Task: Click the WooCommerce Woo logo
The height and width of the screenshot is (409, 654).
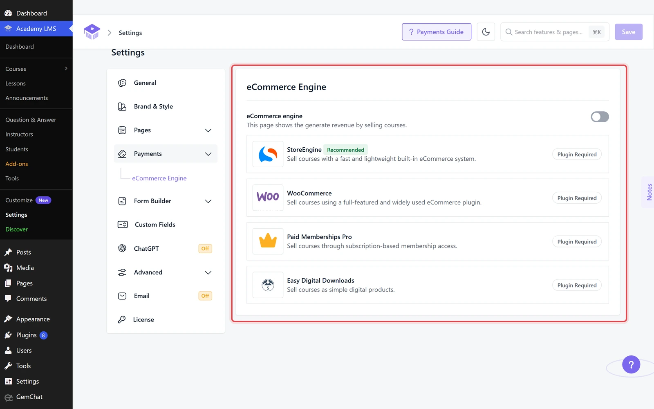Action: tap(268, 198)
